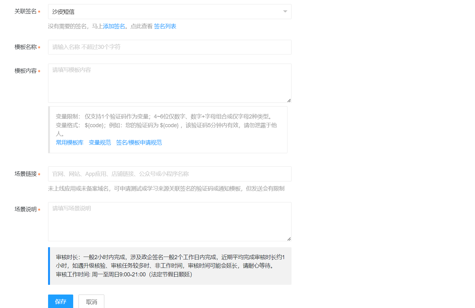Click the 场景说明 textarea resize handle

point(289,239)
